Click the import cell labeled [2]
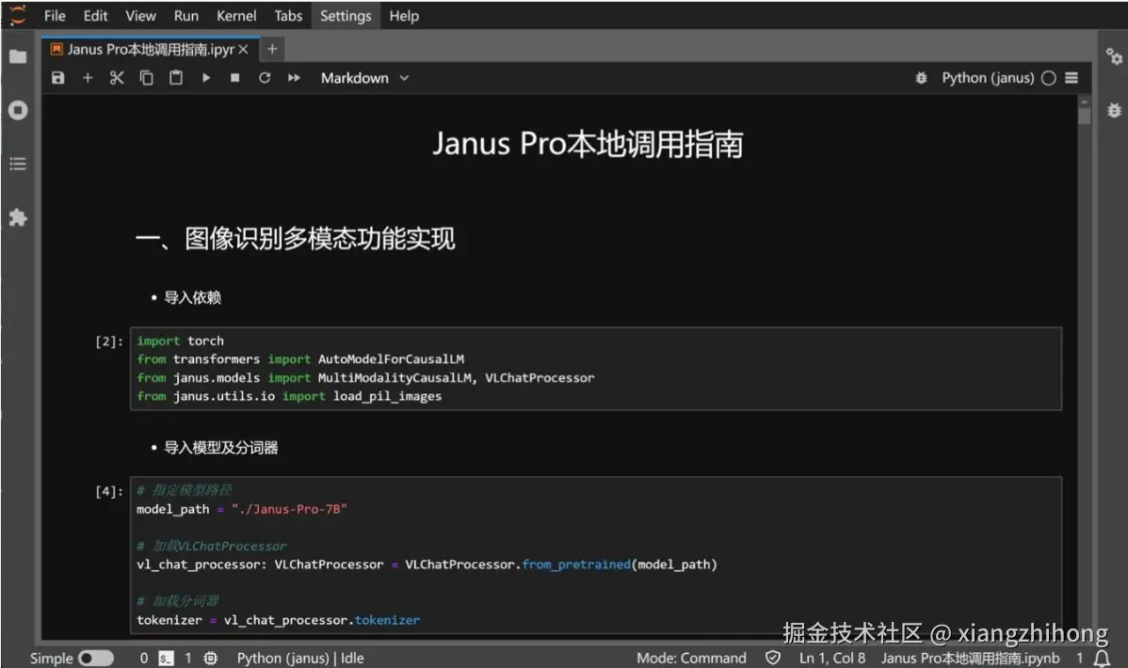Viewport: 1128px width, 668px height. click(596, 368)
